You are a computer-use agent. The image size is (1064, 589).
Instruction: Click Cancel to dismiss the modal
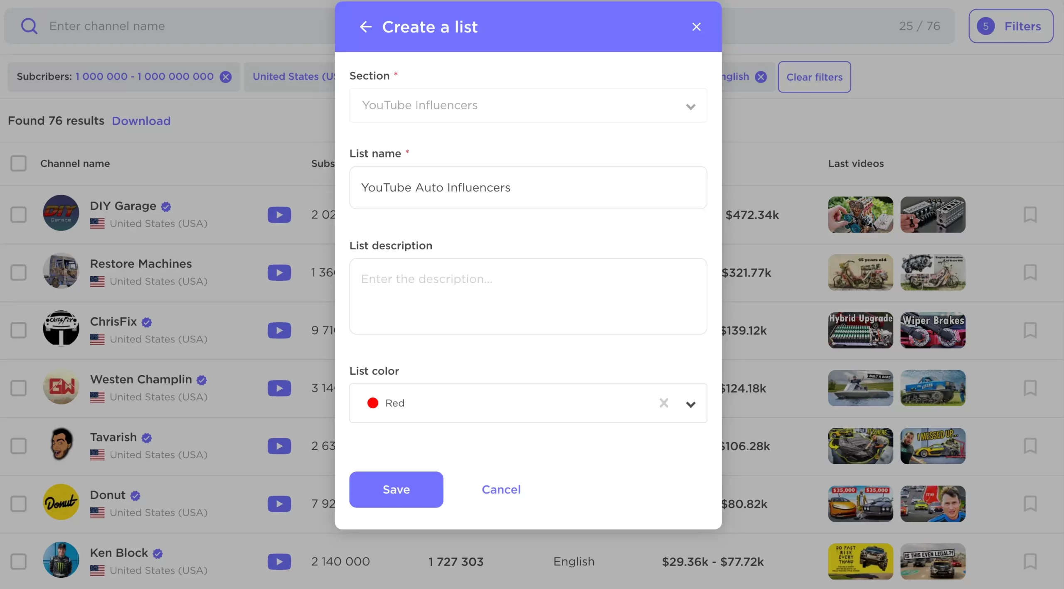pos(501,489)
